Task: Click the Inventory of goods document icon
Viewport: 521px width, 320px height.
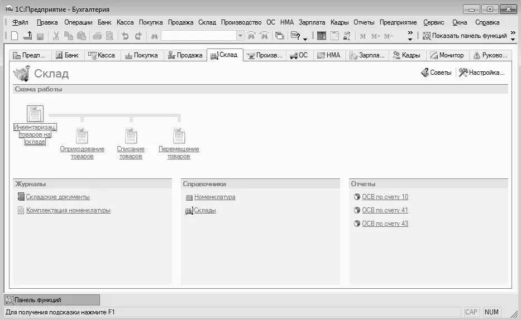Action: tap(35, 114)
